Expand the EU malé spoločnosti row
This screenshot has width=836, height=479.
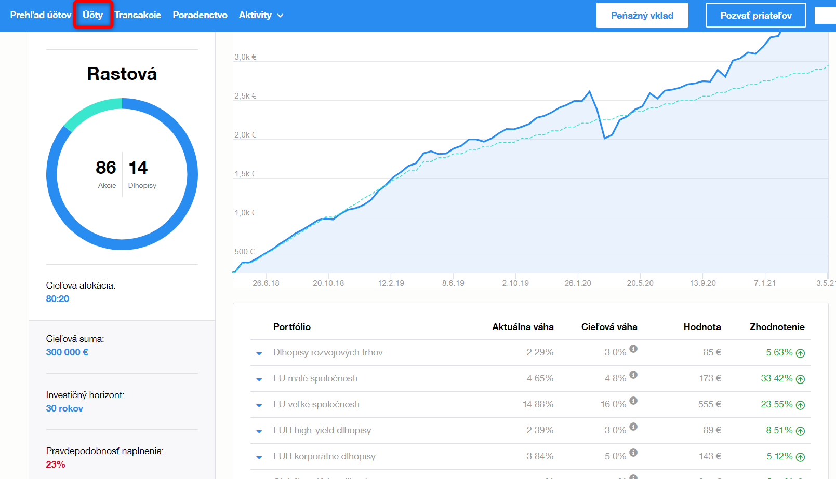[x=259, y=379]
